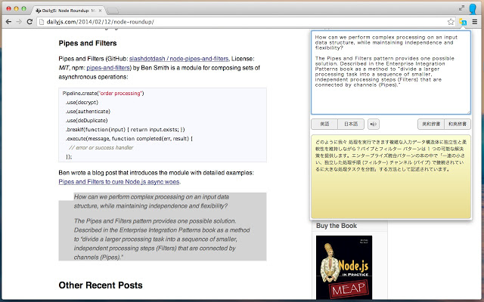Click the user profile icon at top right
Screen dimensions: 484x302
tap(473, 9)
